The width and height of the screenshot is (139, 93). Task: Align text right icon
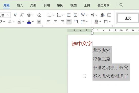pyautogui.click(x=62, y=22)
